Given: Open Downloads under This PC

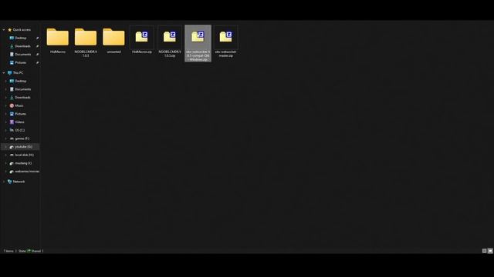Looking at the screenshot, I should click(20, 98).
